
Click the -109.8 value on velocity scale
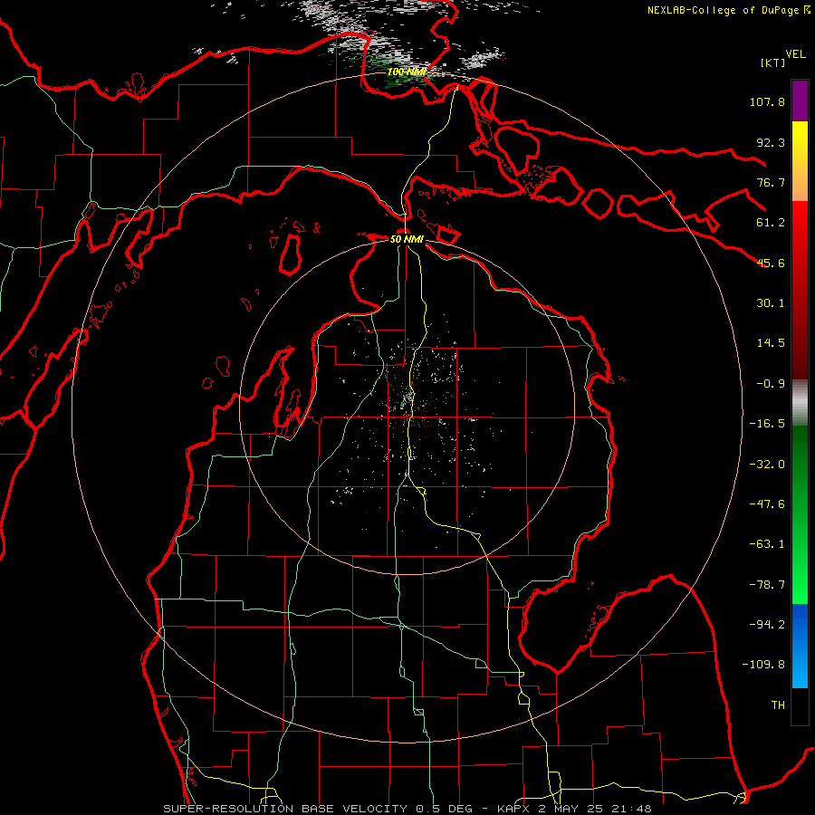tap(763, 665)
